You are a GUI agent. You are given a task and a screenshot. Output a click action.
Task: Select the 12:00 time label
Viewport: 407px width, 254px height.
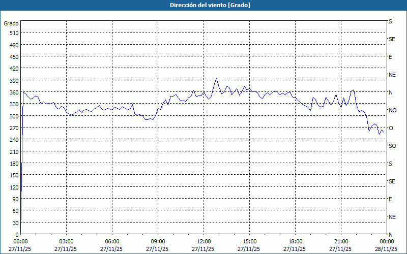pos(203,241)
